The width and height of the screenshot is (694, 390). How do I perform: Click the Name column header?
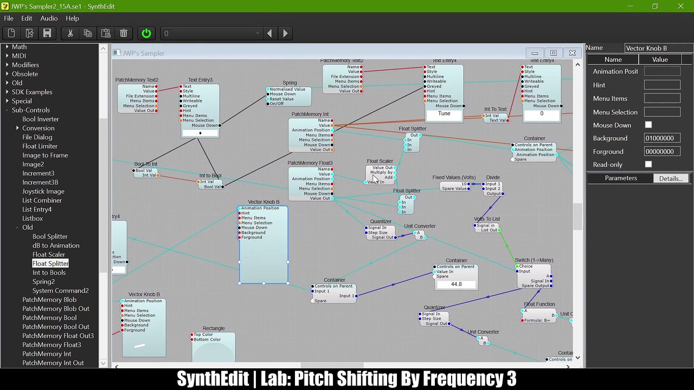(x=613, y=60)
